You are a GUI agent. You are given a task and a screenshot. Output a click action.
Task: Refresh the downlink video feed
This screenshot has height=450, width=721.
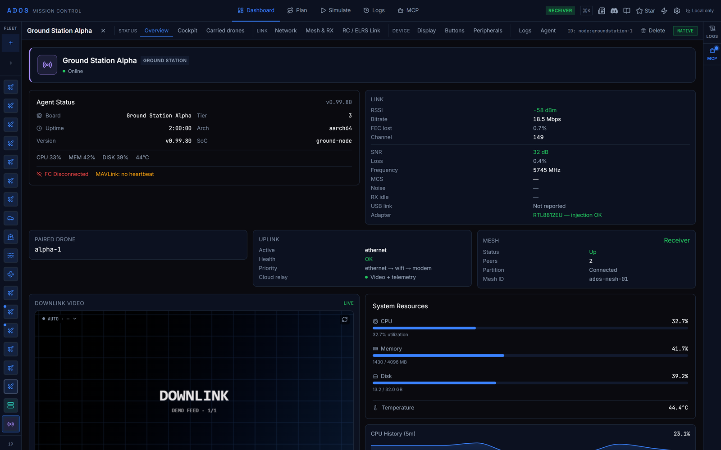pos(345,319)
